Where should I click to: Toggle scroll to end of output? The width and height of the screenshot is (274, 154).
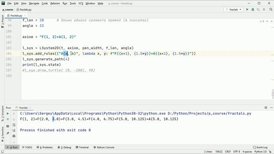click(x=14, y=130)
